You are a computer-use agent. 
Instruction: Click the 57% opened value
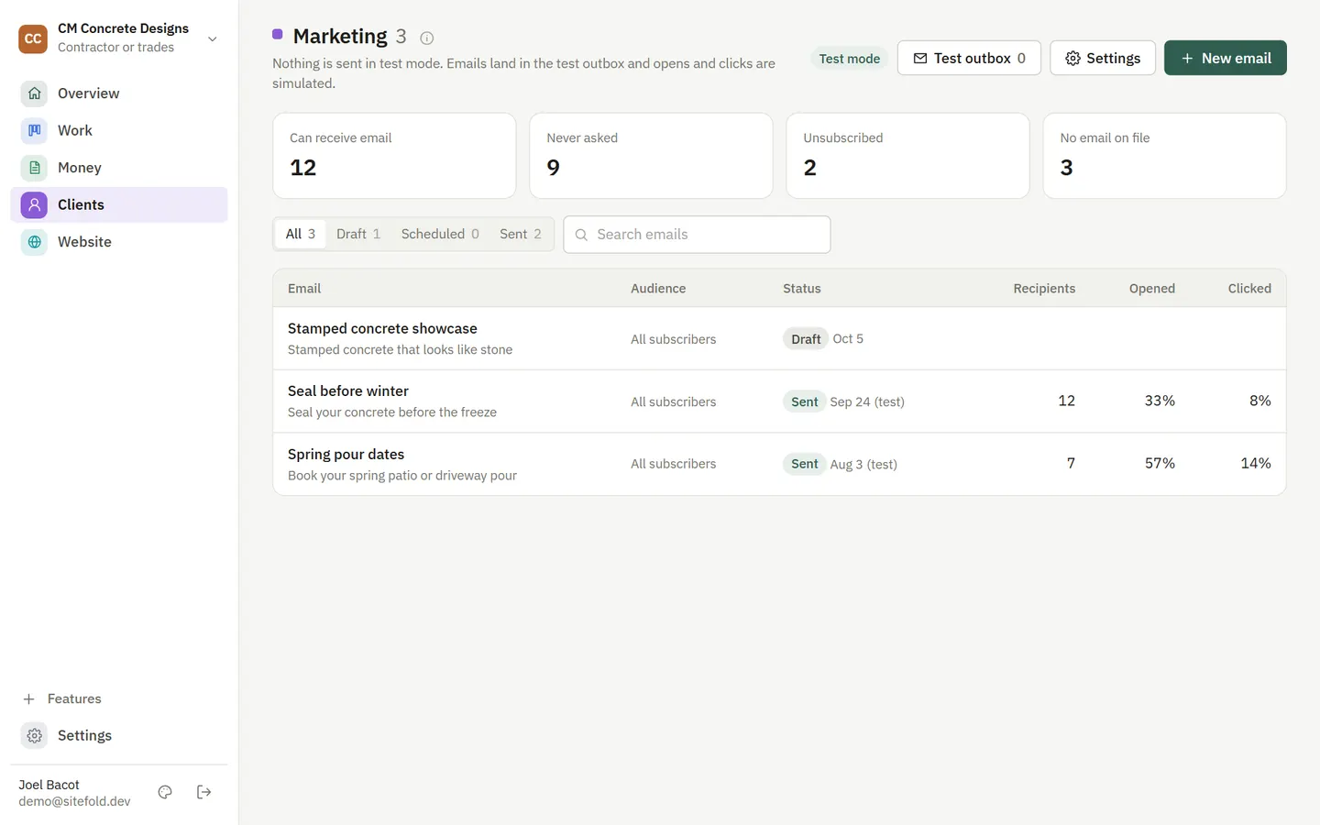tap(1160, 463)
